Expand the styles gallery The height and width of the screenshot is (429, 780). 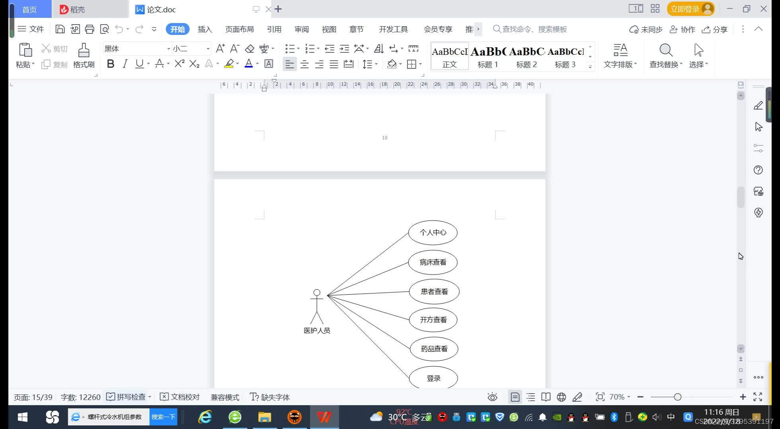(x=590, y=67)
